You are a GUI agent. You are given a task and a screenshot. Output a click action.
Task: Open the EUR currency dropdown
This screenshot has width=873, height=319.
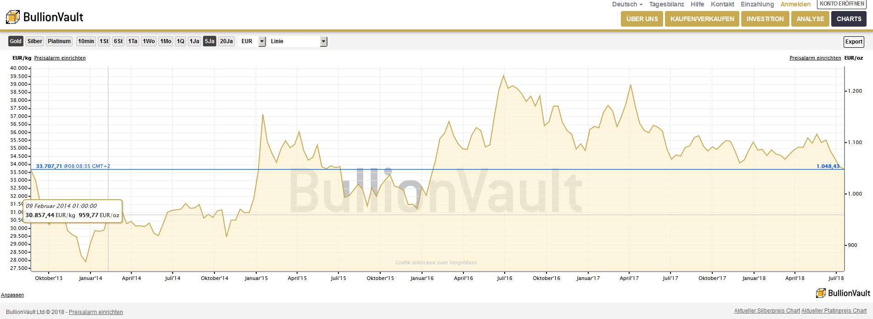pos(252,41)
